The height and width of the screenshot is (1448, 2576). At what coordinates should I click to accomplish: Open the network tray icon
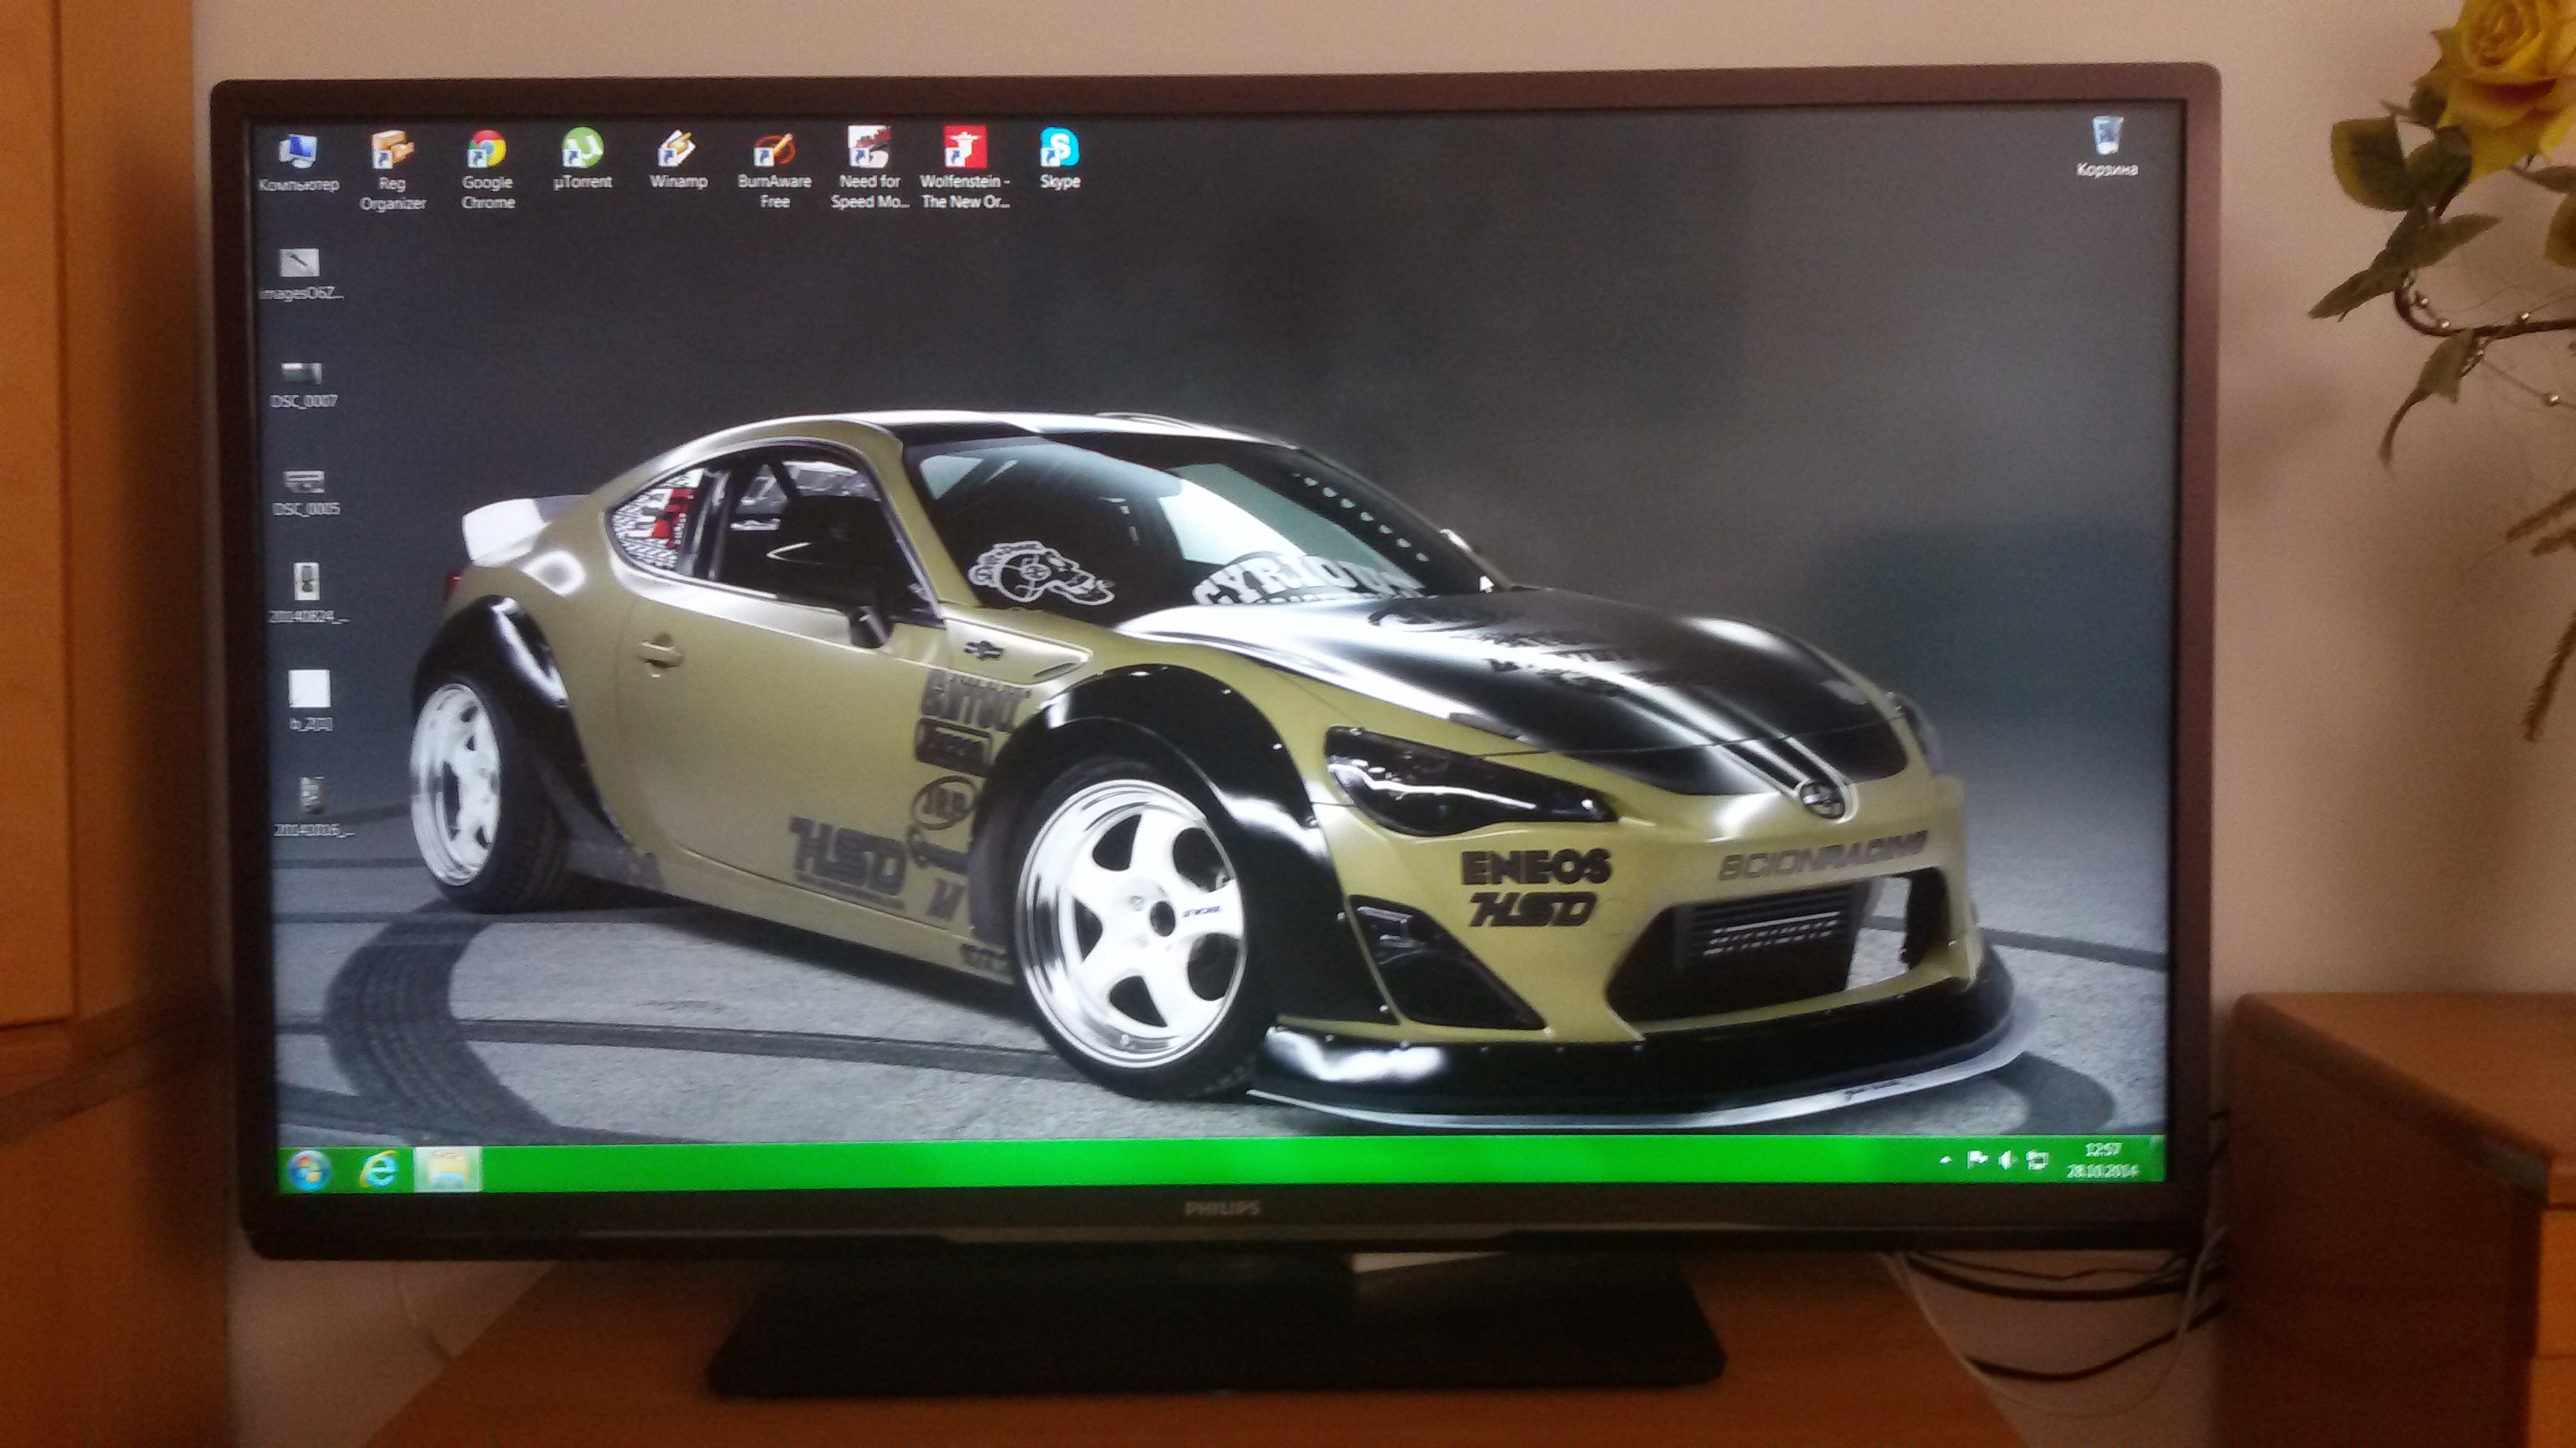tap(2036, 1161)
